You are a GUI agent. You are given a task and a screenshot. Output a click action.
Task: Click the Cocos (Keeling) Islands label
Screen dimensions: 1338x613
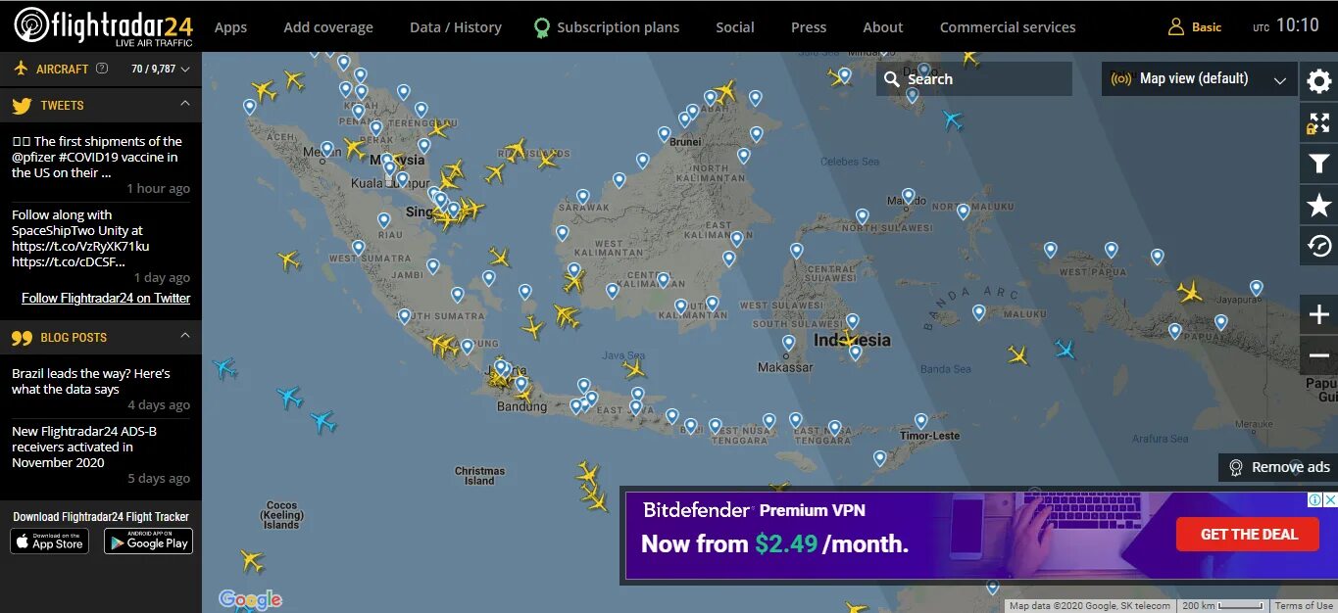[280, 515]
